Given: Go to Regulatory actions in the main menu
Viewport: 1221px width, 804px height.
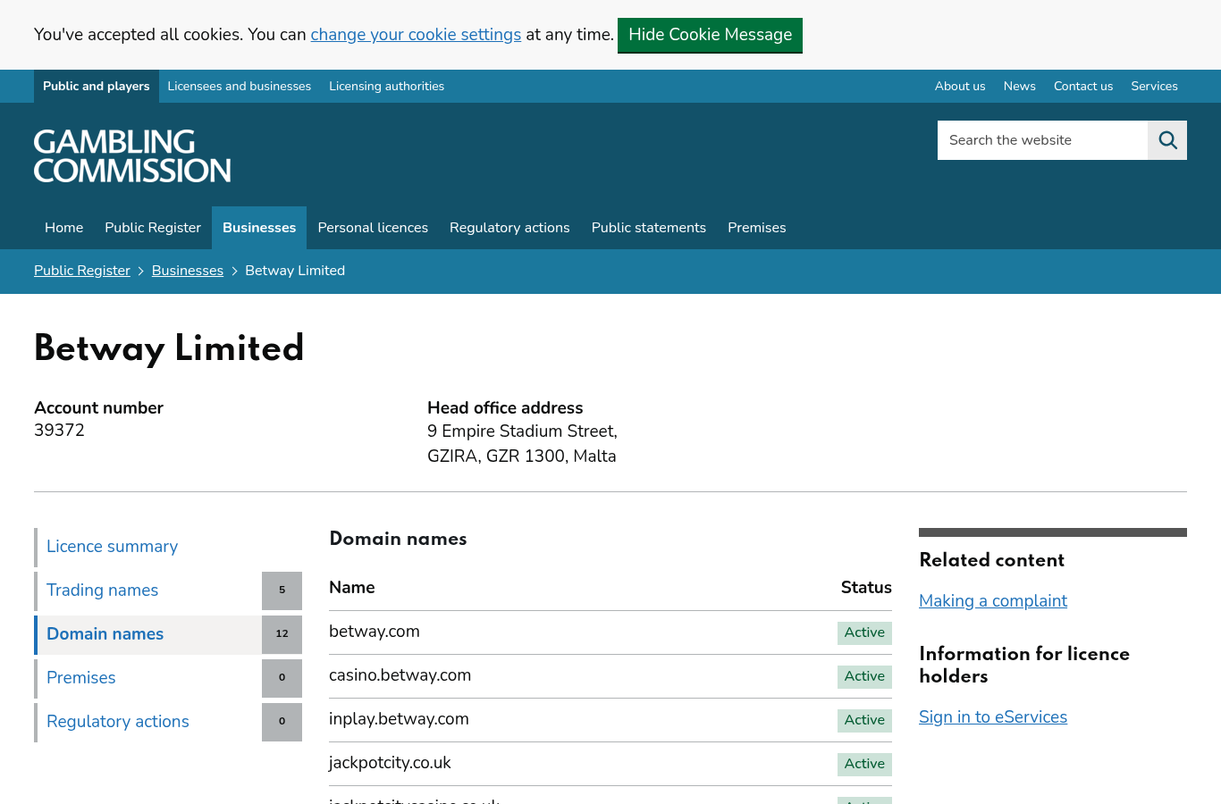Looking at the screenshot, I should [509, 228].
